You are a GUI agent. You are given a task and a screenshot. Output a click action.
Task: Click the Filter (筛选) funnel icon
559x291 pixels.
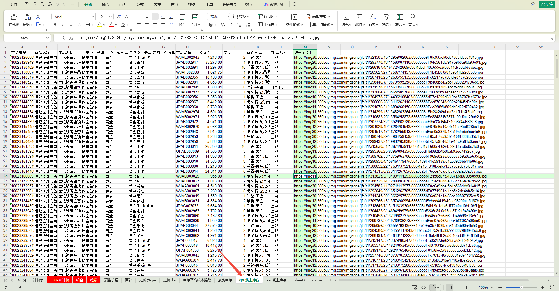tap(386, 17)
